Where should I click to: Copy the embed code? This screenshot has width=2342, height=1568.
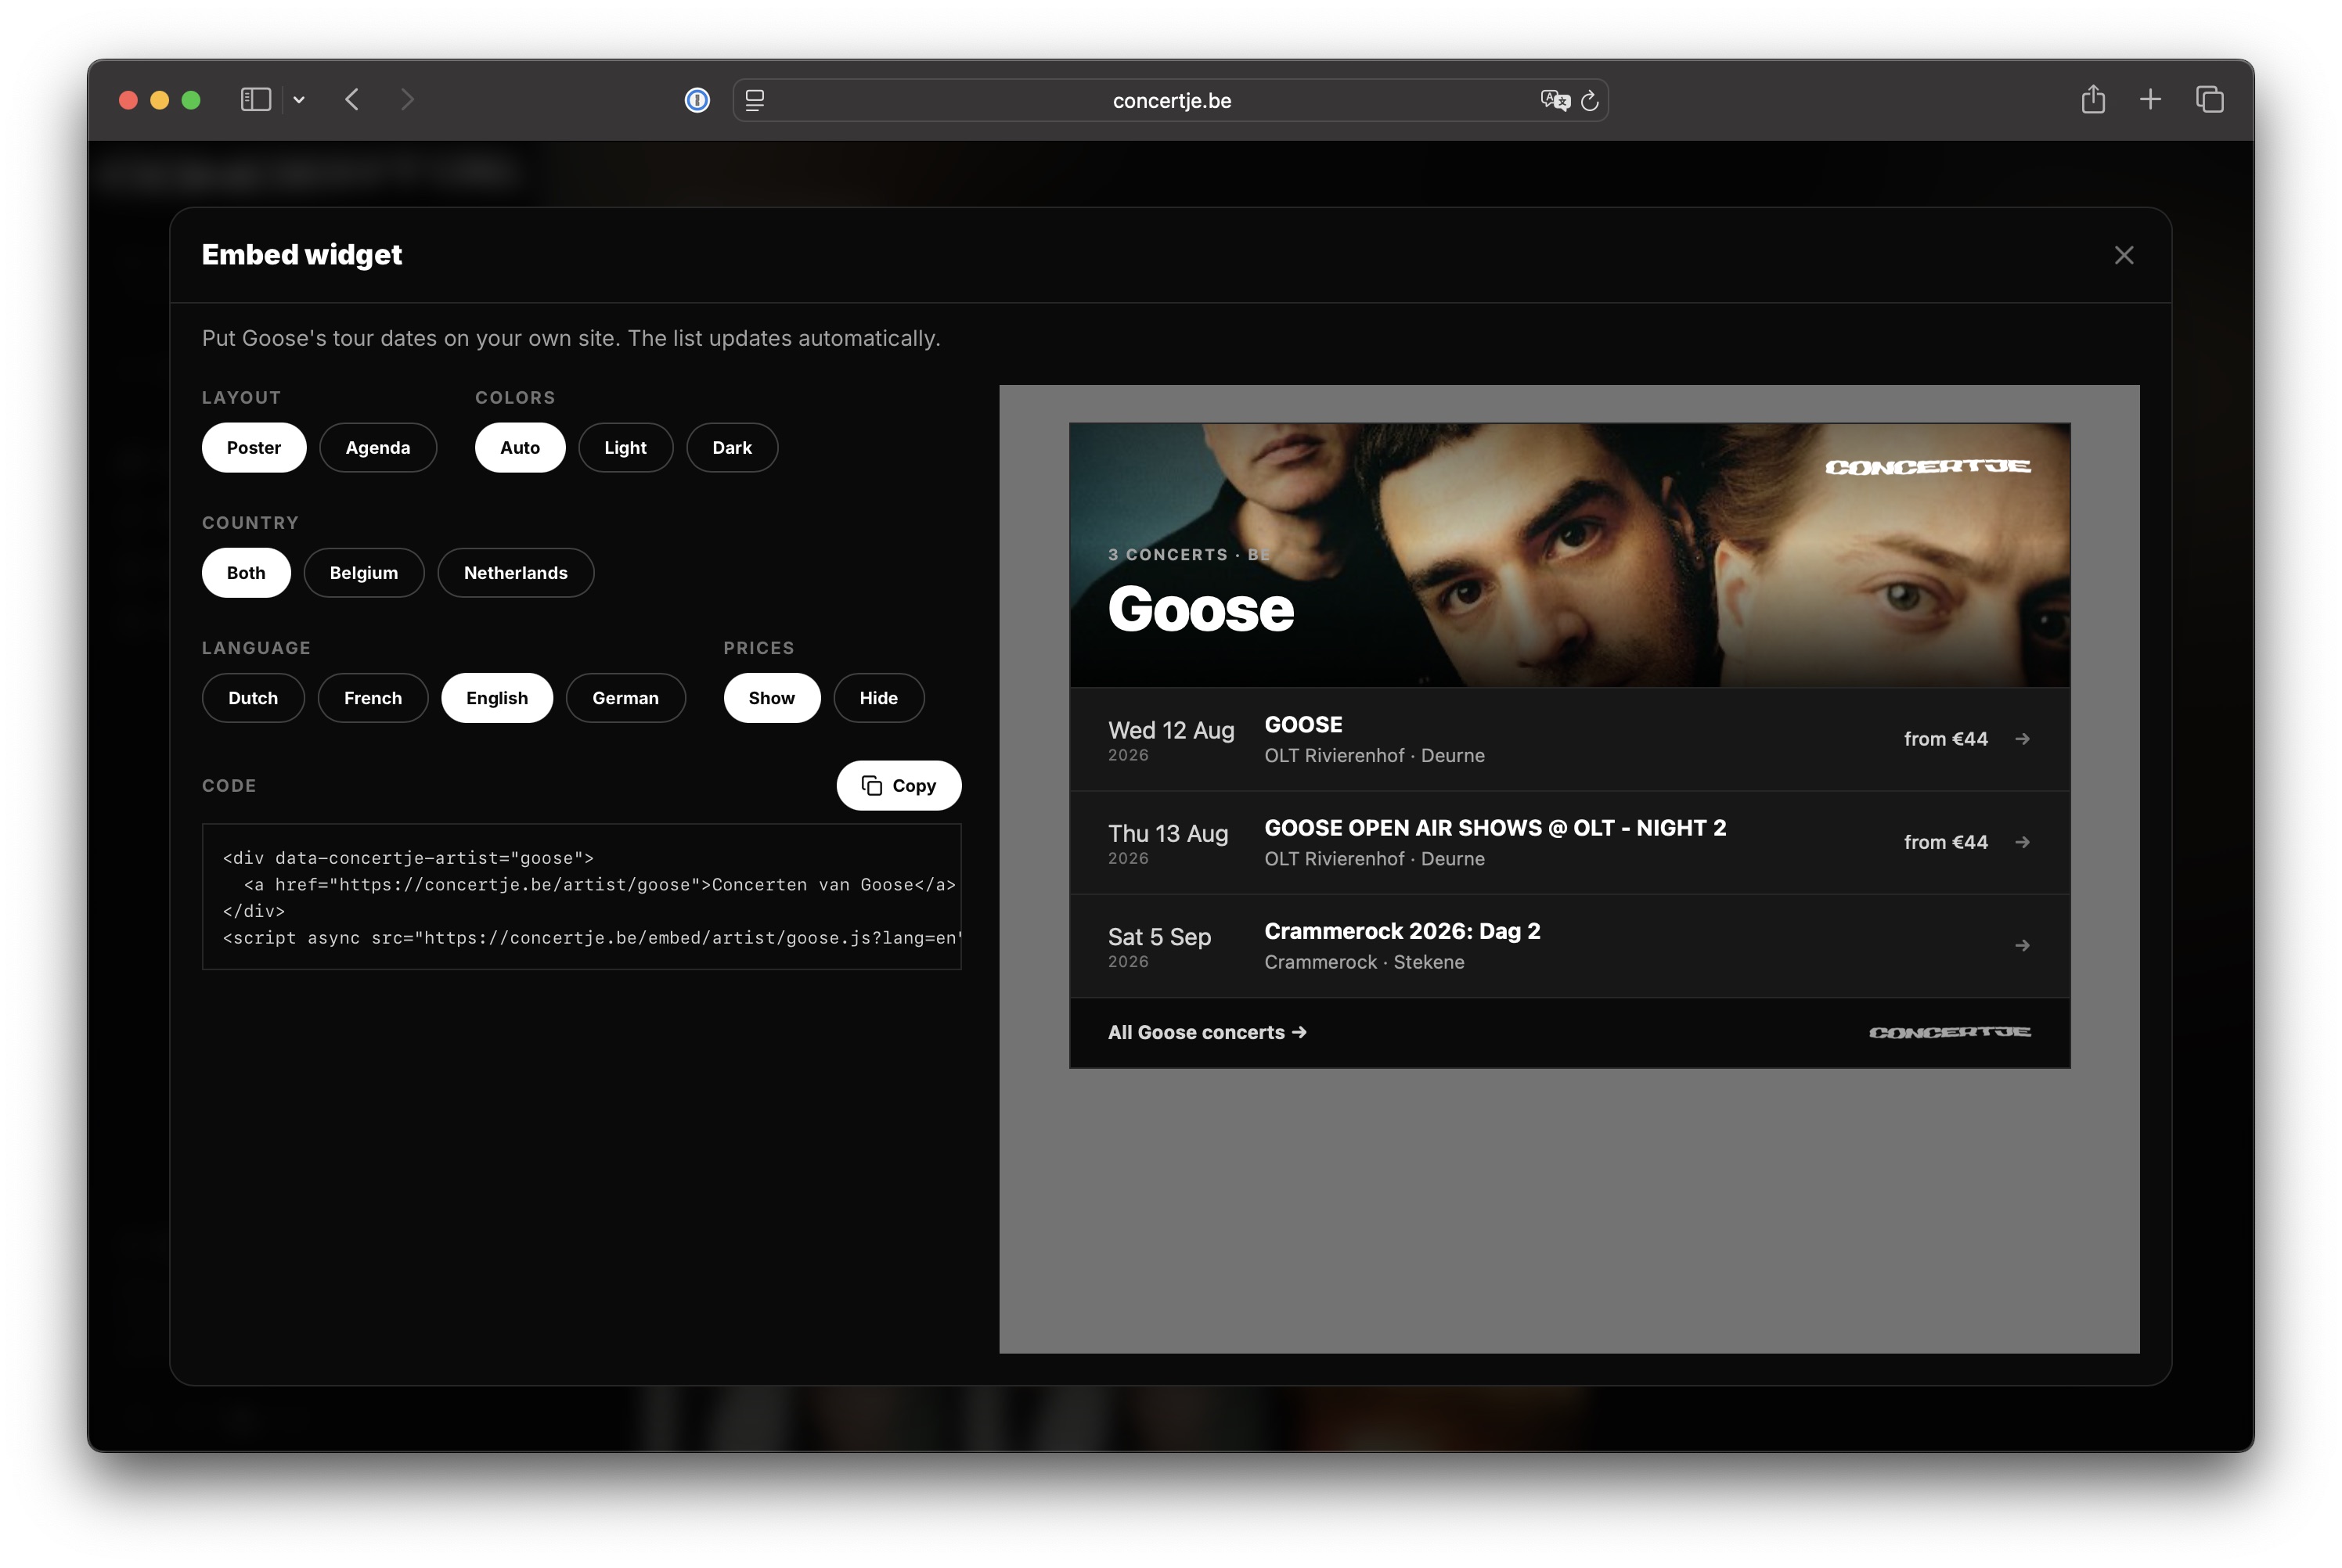point(899,786)
